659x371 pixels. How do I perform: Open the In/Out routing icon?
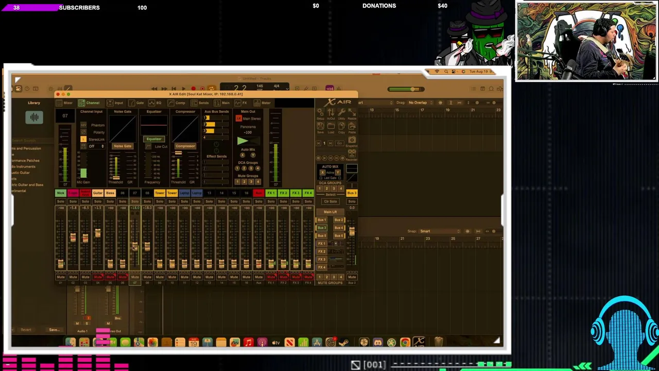click(x=331, y=114)
